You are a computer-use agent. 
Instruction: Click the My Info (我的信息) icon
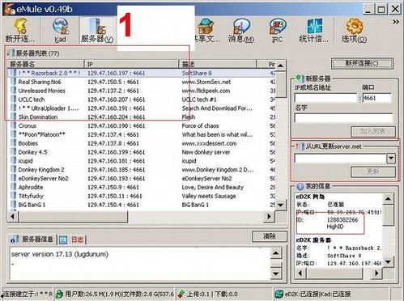300,186
